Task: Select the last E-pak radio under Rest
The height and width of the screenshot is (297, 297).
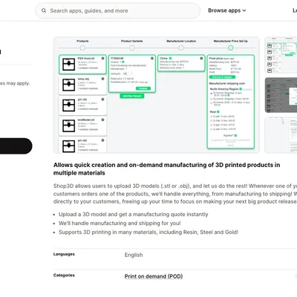Action: click(x=212, y=129)
